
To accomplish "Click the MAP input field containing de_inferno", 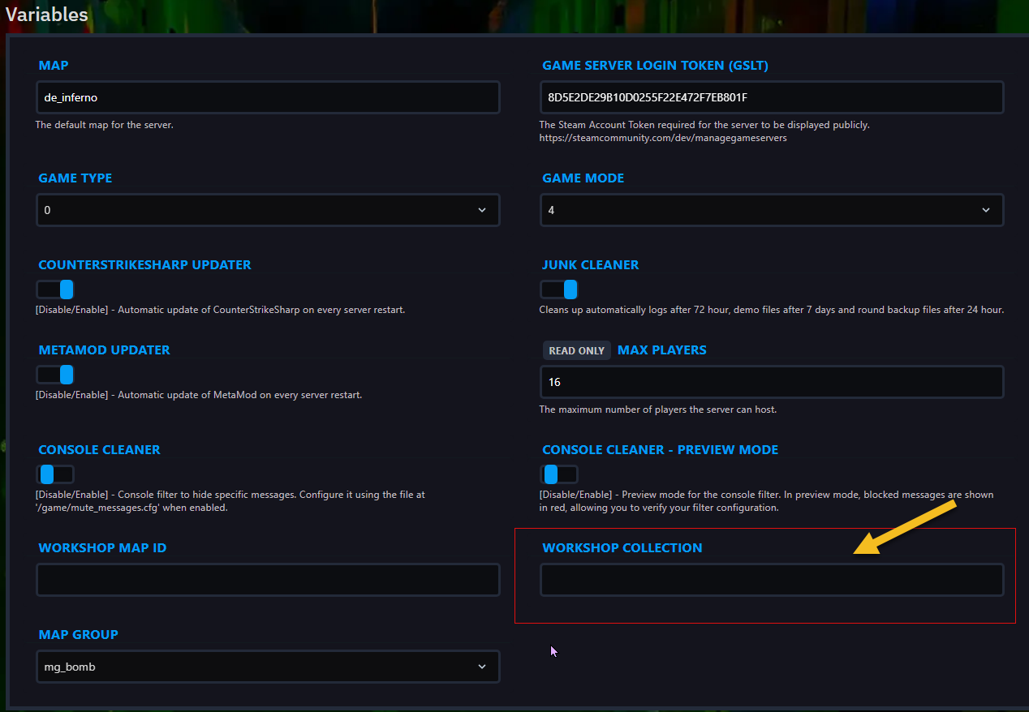I will (x=268, y=97).
